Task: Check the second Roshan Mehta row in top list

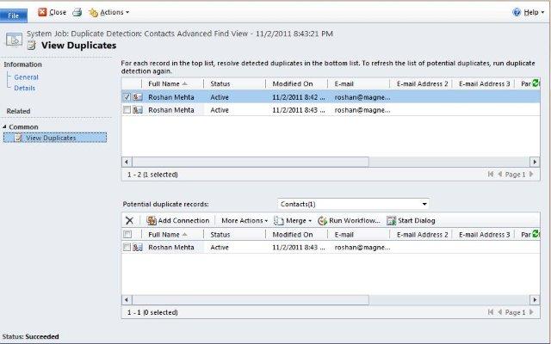Action: click(127, 110)
